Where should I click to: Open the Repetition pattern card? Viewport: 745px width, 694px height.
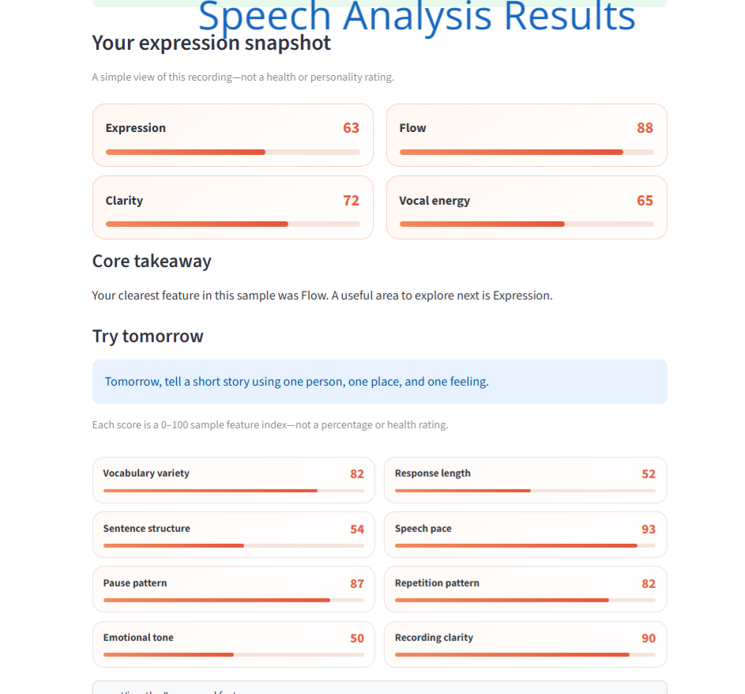pyautogui.click(x=525, y=590)
